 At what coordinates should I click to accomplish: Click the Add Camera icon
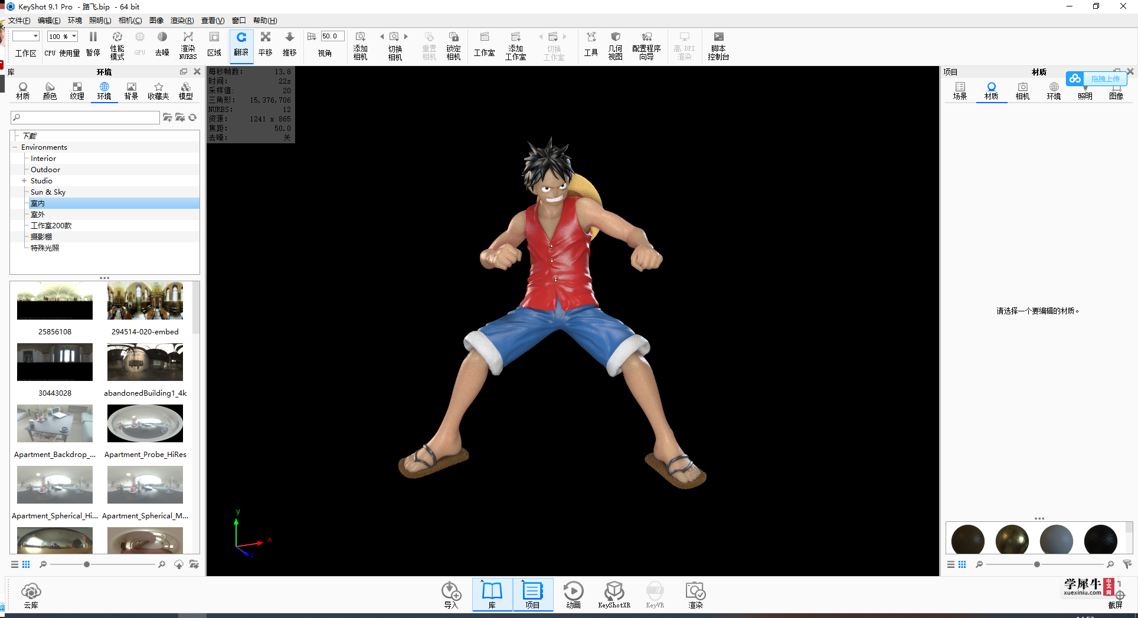point(361,45)
